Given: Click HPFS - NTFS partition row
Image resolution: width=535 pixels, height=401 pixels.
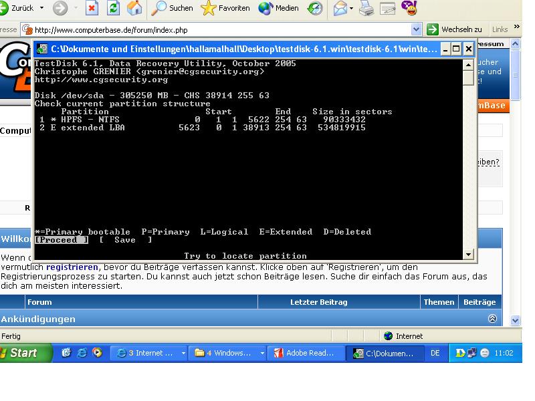Looking at the screenshot, I should 203,120.
